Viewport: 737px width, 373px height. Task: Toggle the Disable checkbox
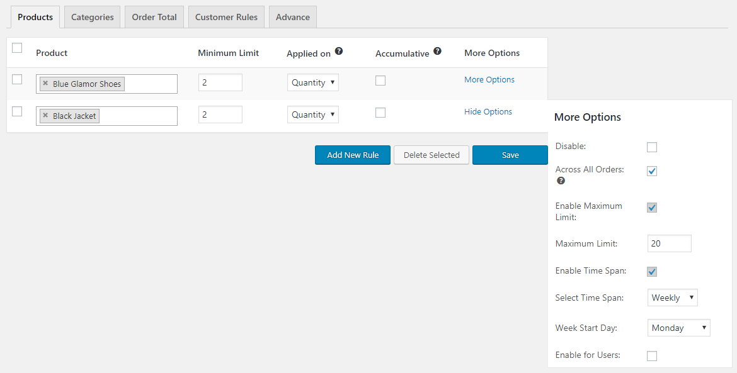(x=652, y=147)
